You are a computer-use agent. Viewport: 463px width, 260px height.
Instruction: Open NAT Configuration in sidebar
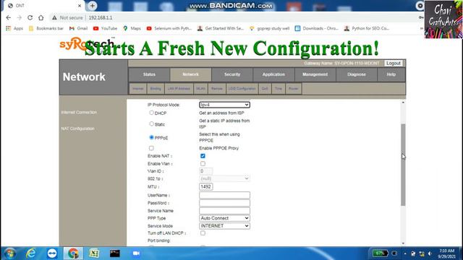point(77,129)
